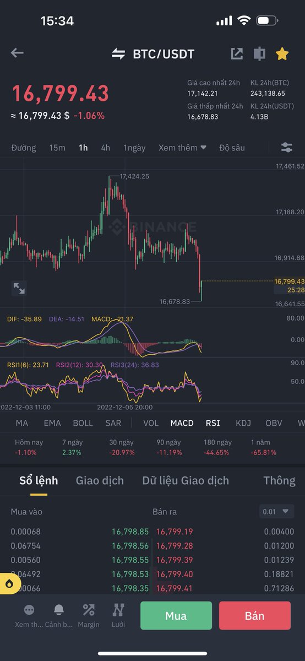
Task: Switch to the Giao dịch tab
Action: pyautogui.click(x=100, y=480)
